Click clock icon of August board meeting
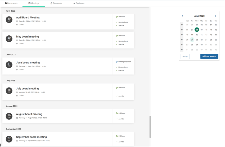Screen dimensions: 225x147 [17, 118]
